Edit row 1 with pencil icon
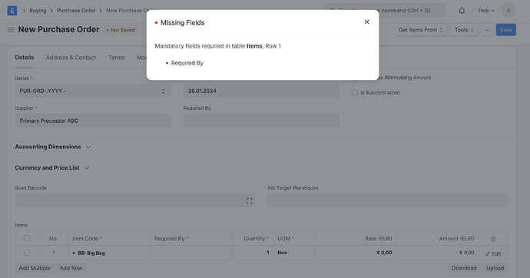 coord(493,253)
